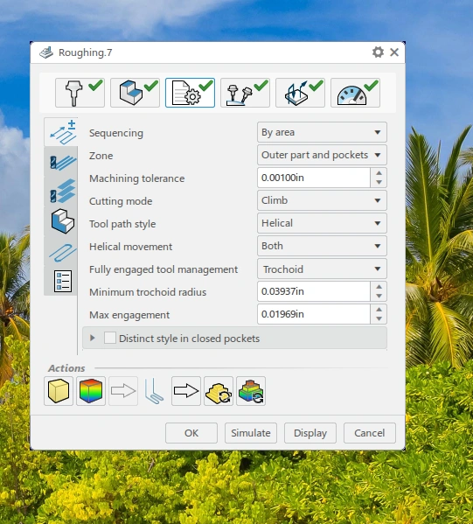
Task: Open the Tool tab with milling cutter icon
Action: [x=80, y=93]
